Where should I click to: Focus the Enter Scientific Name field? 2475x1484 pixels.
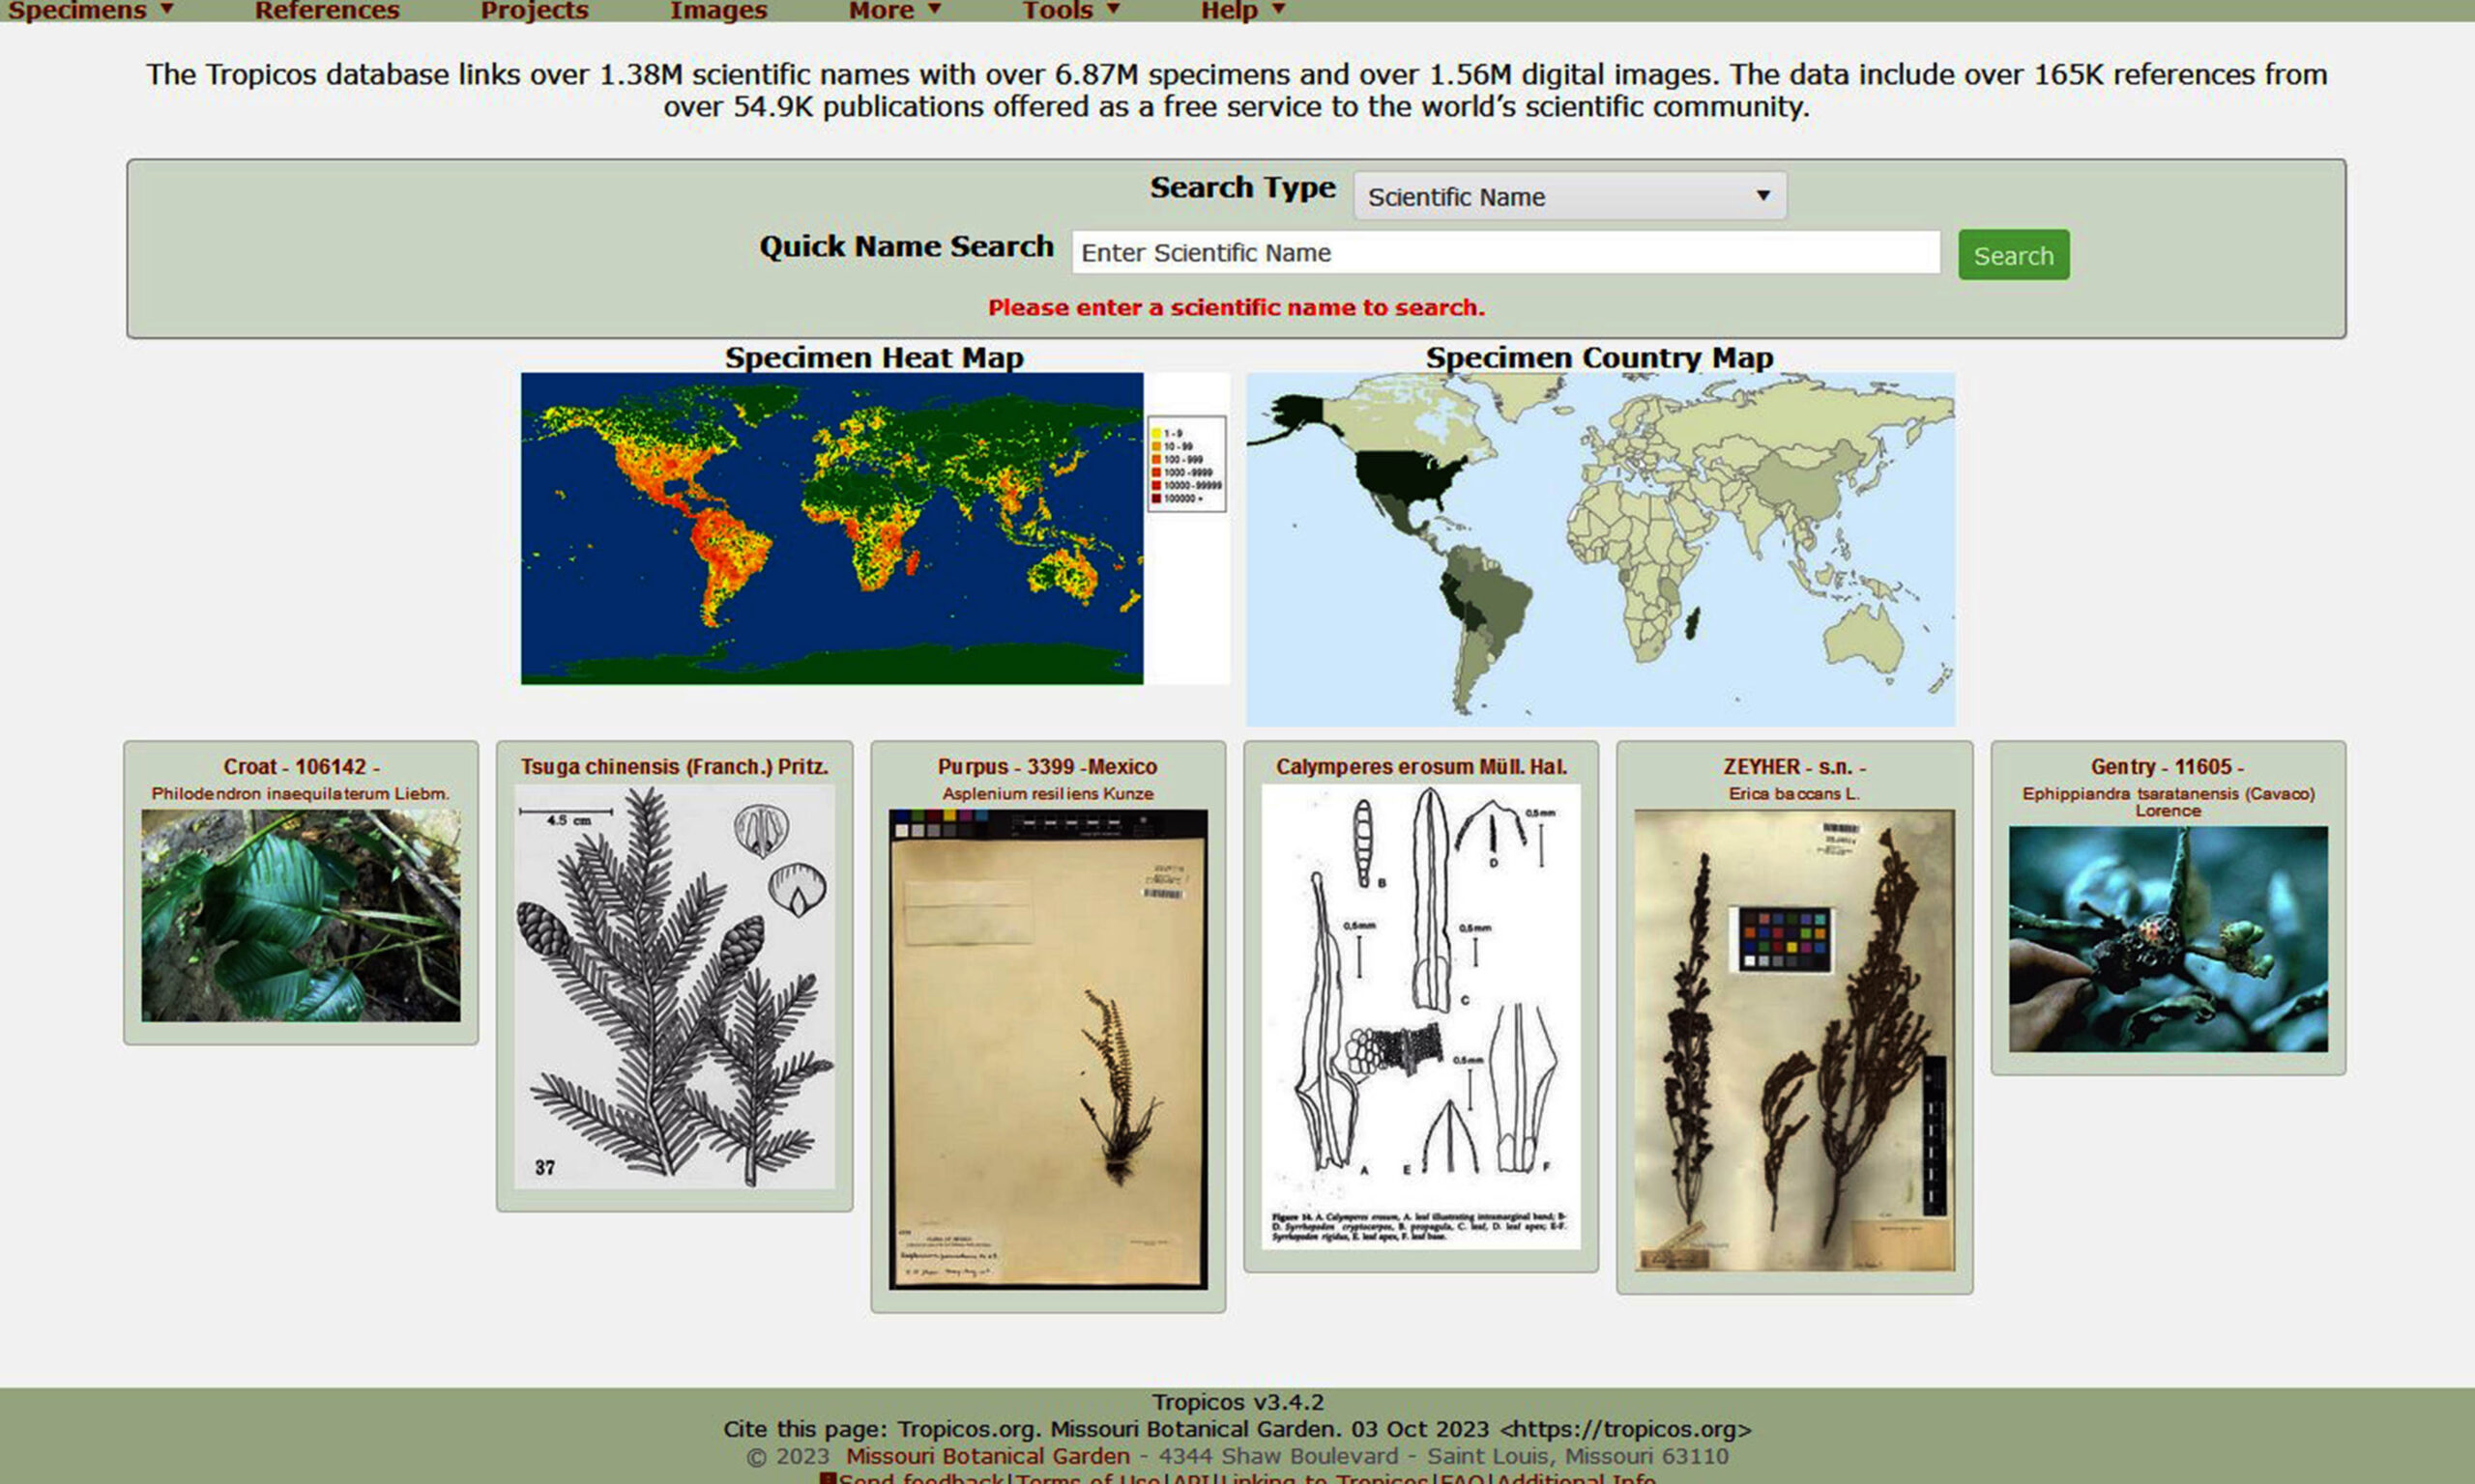click(1505, 253)
